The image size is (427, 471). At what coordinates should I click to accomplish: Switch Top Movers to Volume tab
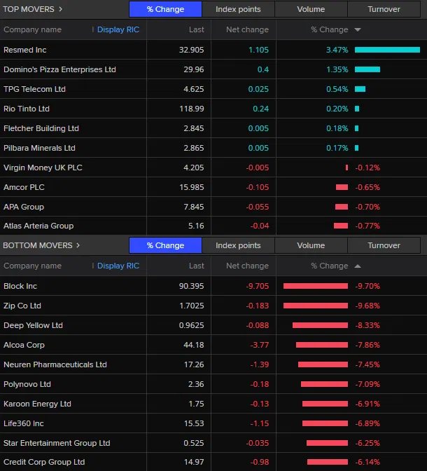[x=311, y=9]
